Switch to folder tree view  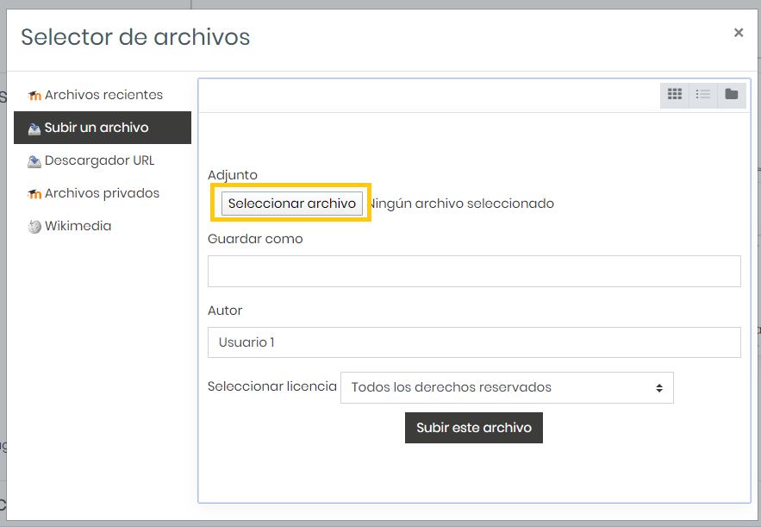click(x=732, y=94)
